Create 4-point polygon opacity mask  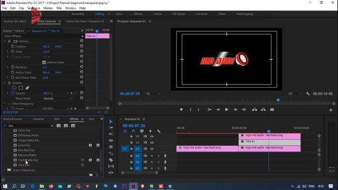point(21,88)
